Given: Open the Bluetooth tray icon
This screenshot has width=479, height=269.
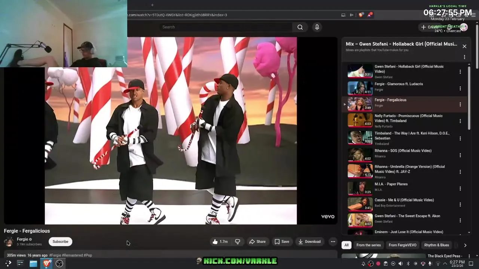Looking at the screenshot, I should [x=408, y=264].
